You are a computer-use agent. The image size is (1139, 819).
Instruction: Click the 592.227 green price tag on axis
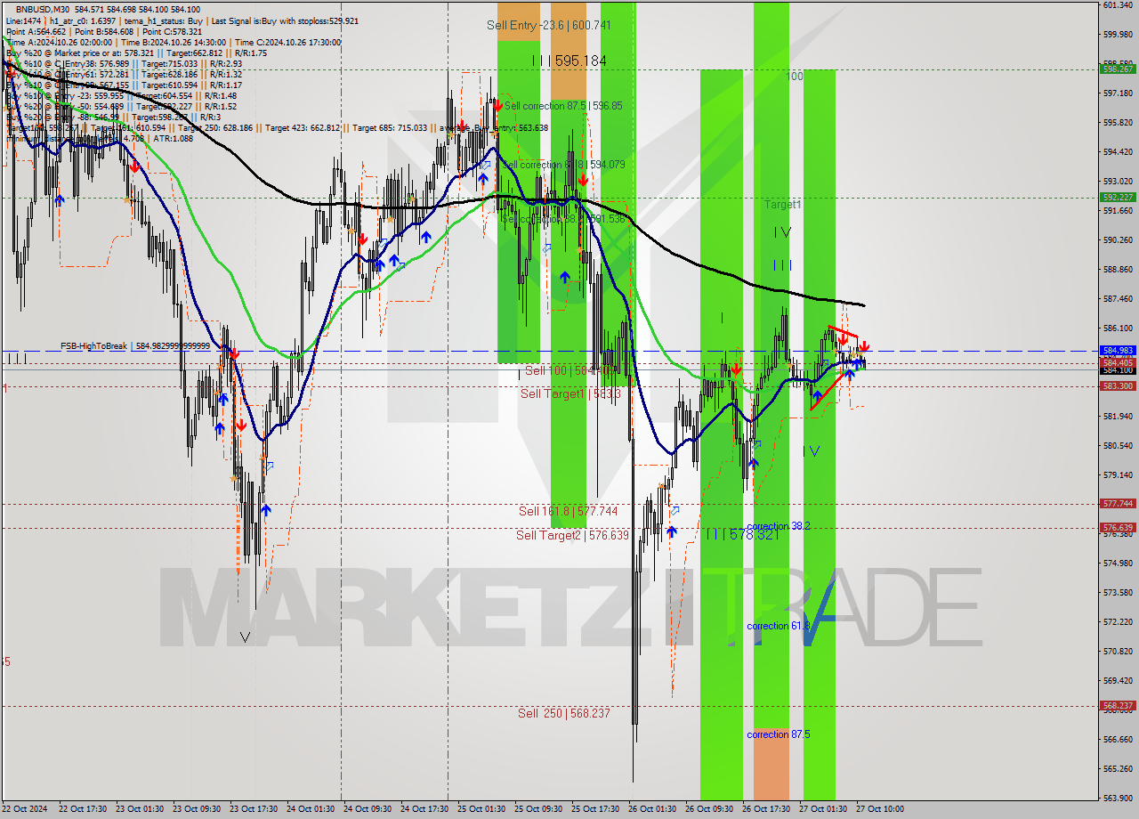click(x=1118, y=197)
